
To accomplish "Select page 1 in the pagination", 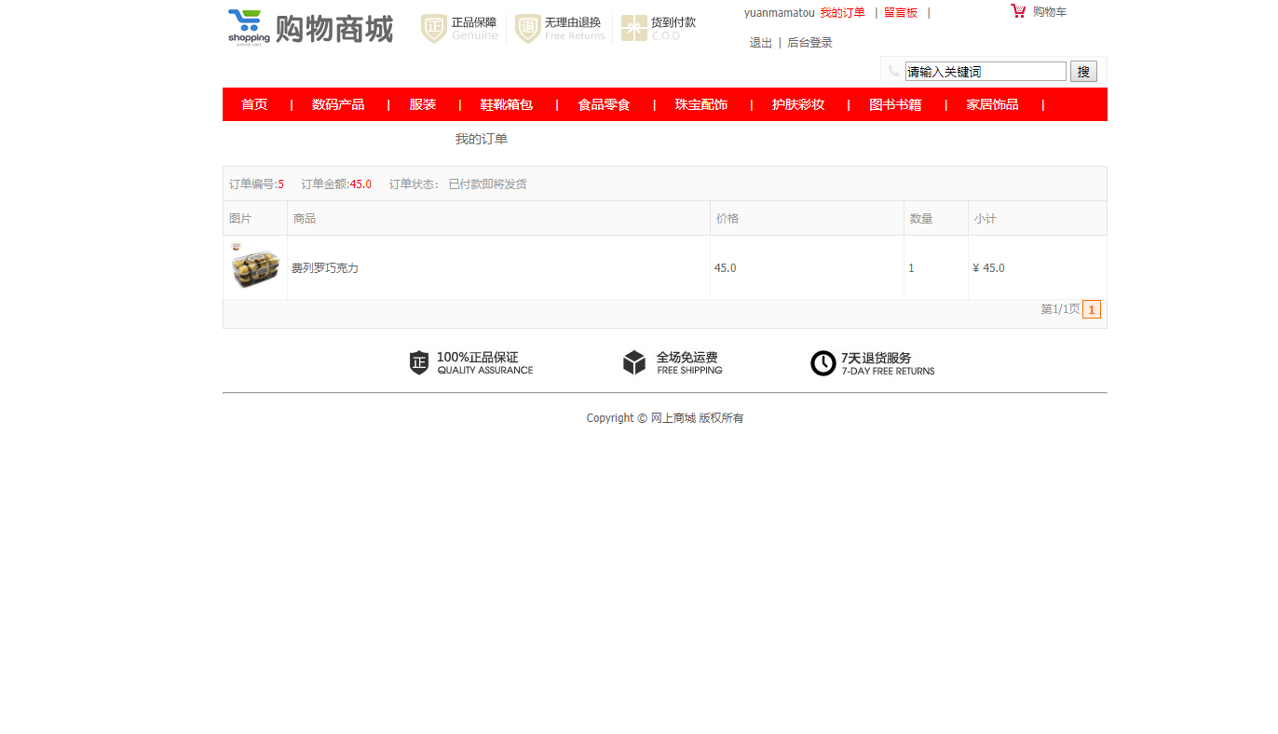I will click(x=1091, y=308).
